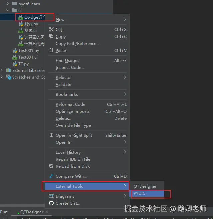Click the Paste clipboard icon
The height and width of the screenshot is (219, 213).
point(51,50)
